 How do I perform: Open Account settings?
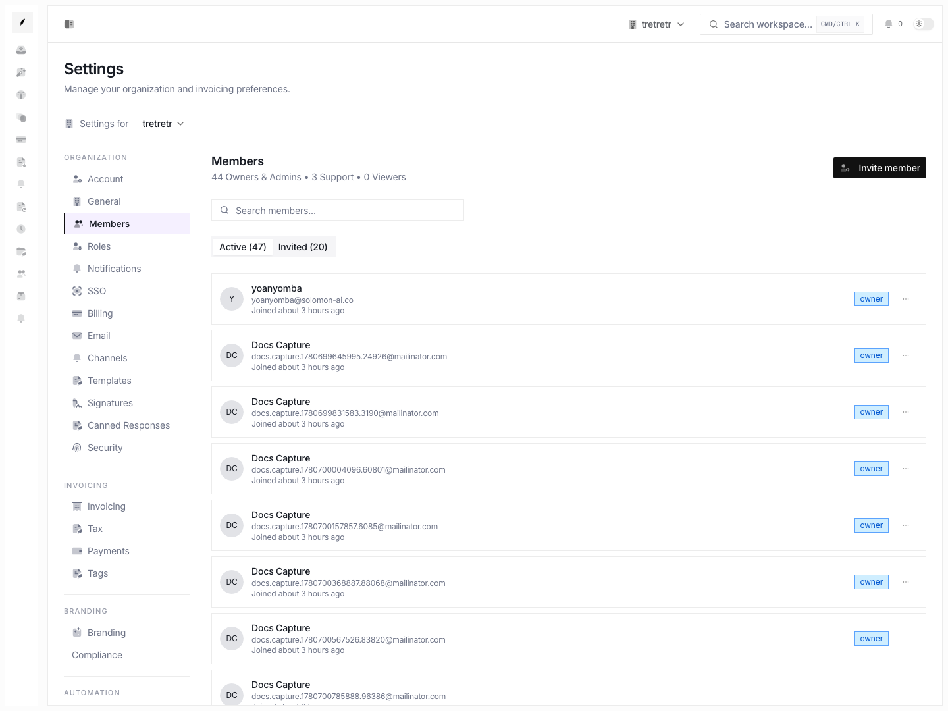point(127,179)
